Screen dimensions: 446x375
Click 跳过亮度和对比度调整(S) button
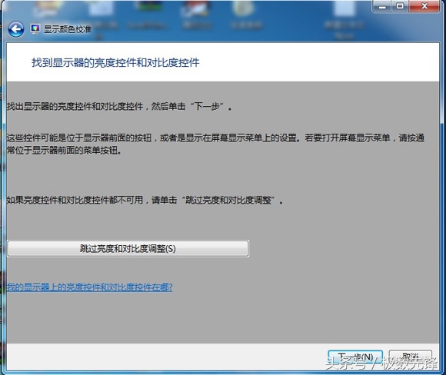pos(128,248)
